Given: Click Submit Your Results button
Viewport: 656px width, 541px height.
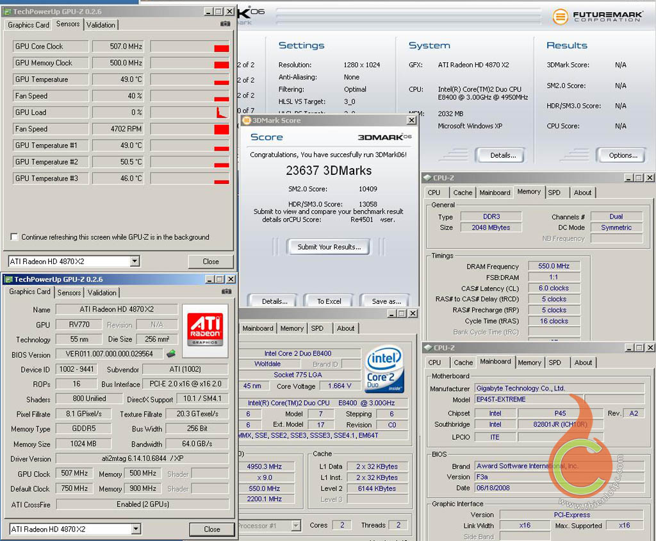Looking at the screenshot, I should [329, 247].
